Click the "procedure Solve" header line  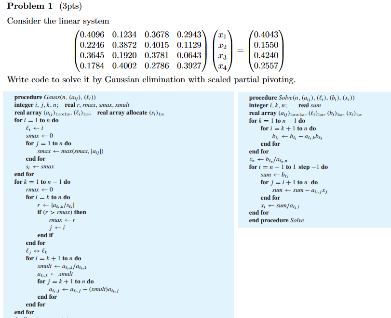302,98
